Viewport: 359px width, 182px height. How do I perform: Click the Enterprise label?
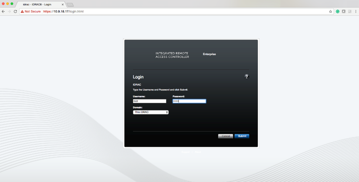[x=209, y=54]
